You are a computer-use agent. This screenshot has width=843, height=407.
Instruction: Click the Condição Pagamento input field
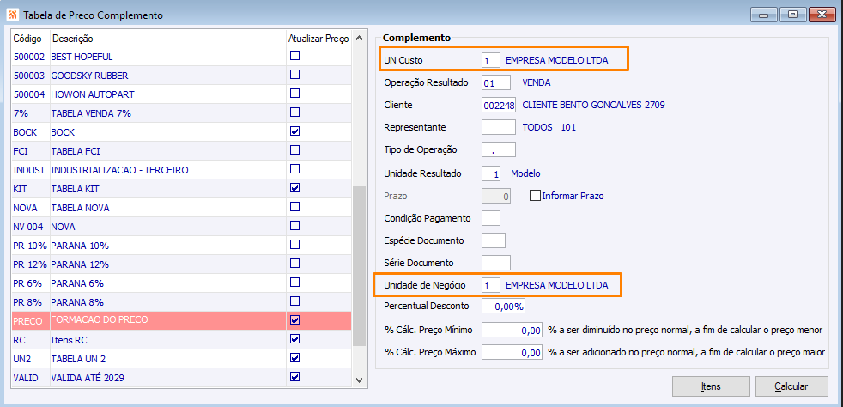coord(491,218)
